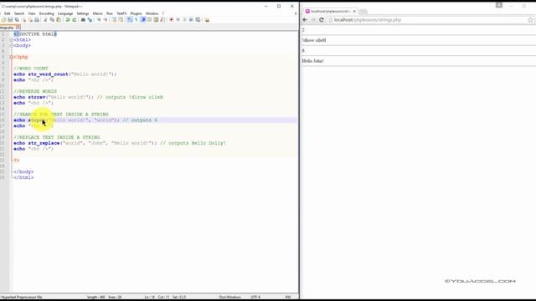
Task: Bookmark the page with the star icon
Action: coord(530,20)
